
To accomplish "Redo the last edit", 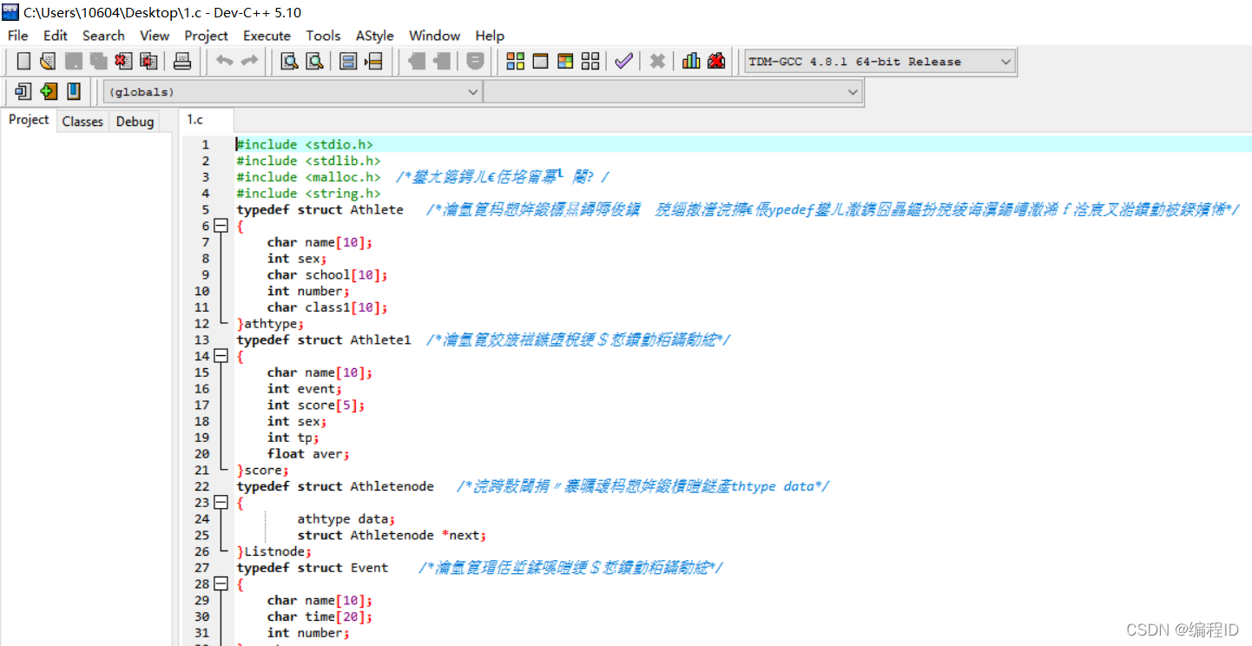I will click(250, 61).
